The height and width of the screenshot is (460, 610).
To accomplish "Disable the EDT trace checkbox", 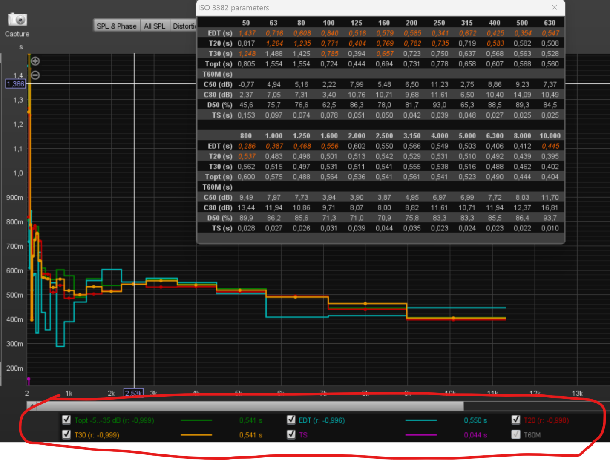I will [291, 420].
